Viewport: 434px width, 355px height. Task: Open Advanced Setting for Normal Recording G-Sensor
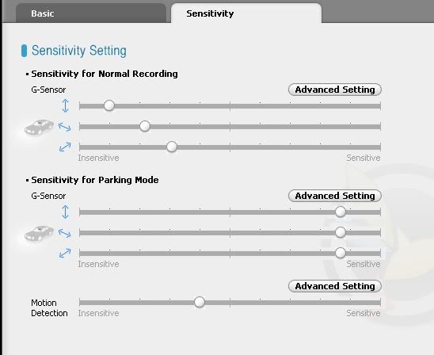(335, 90)
